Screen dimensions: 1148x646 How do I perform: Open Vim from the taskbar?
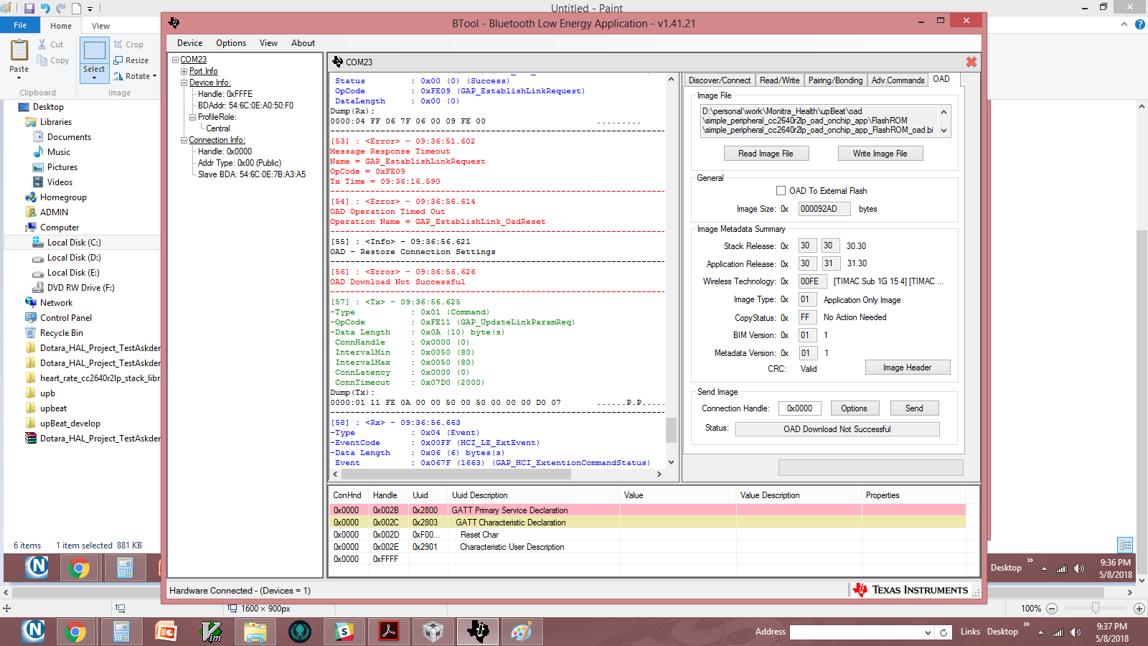click(211, 632)
